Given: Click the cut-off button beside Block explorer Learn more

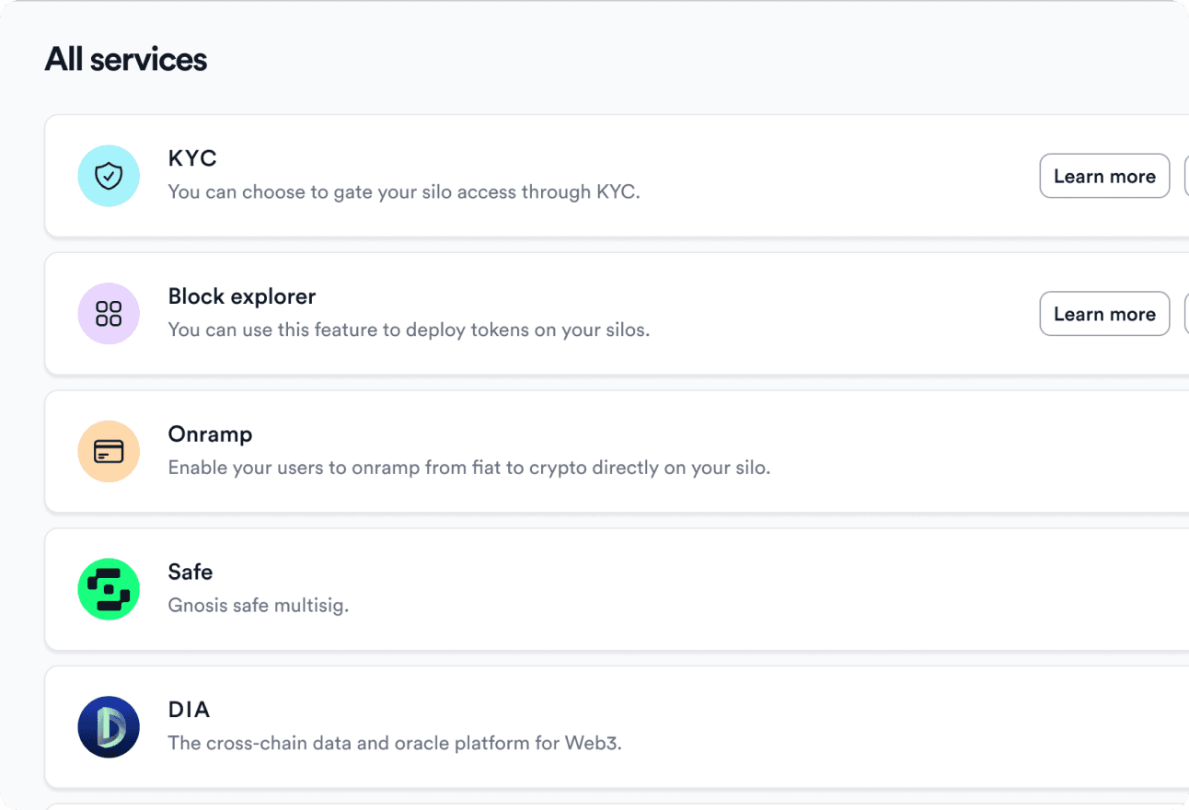Looking at the screenshot, I should pyautogui.click(x=1186, y=314).
